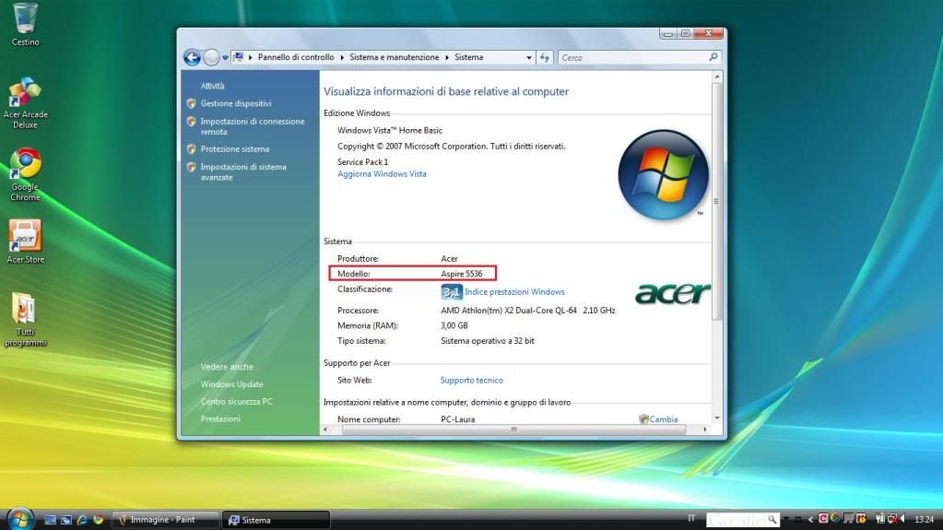Image resolution: width=943 pixels, height=530 pixels.
Task: Click the volume speaker tray icon
Action: coord(902,519)
